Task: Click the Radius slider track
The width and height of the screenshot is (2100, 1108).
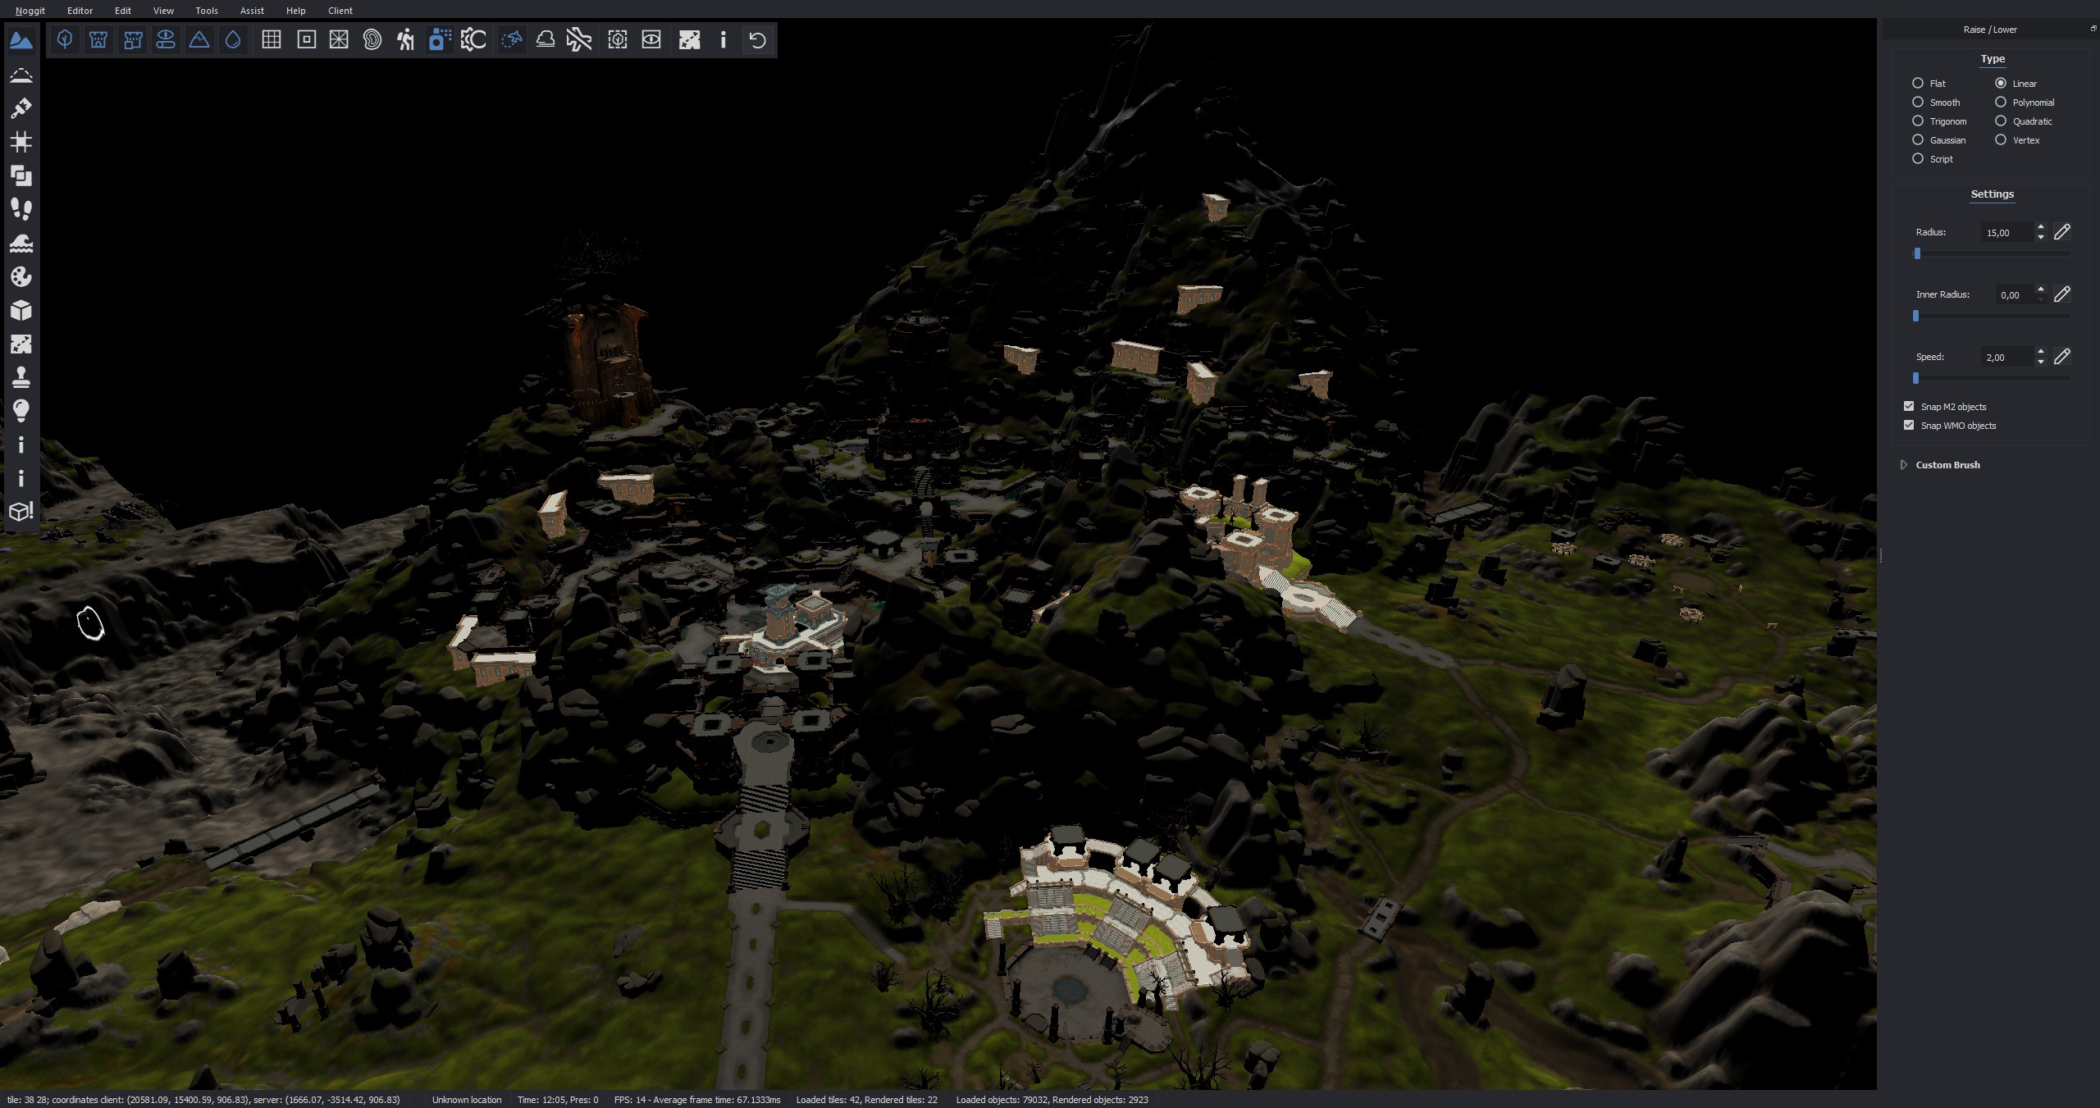Action: click(x=1993, y=254)
